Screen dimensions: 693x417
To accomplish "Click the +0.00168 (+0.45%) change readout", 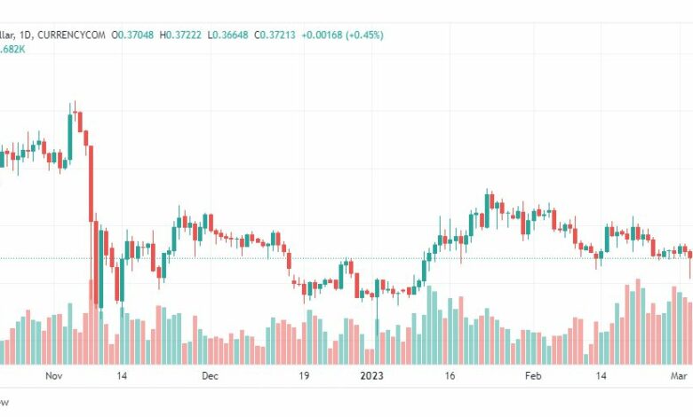I will (343, 35).
